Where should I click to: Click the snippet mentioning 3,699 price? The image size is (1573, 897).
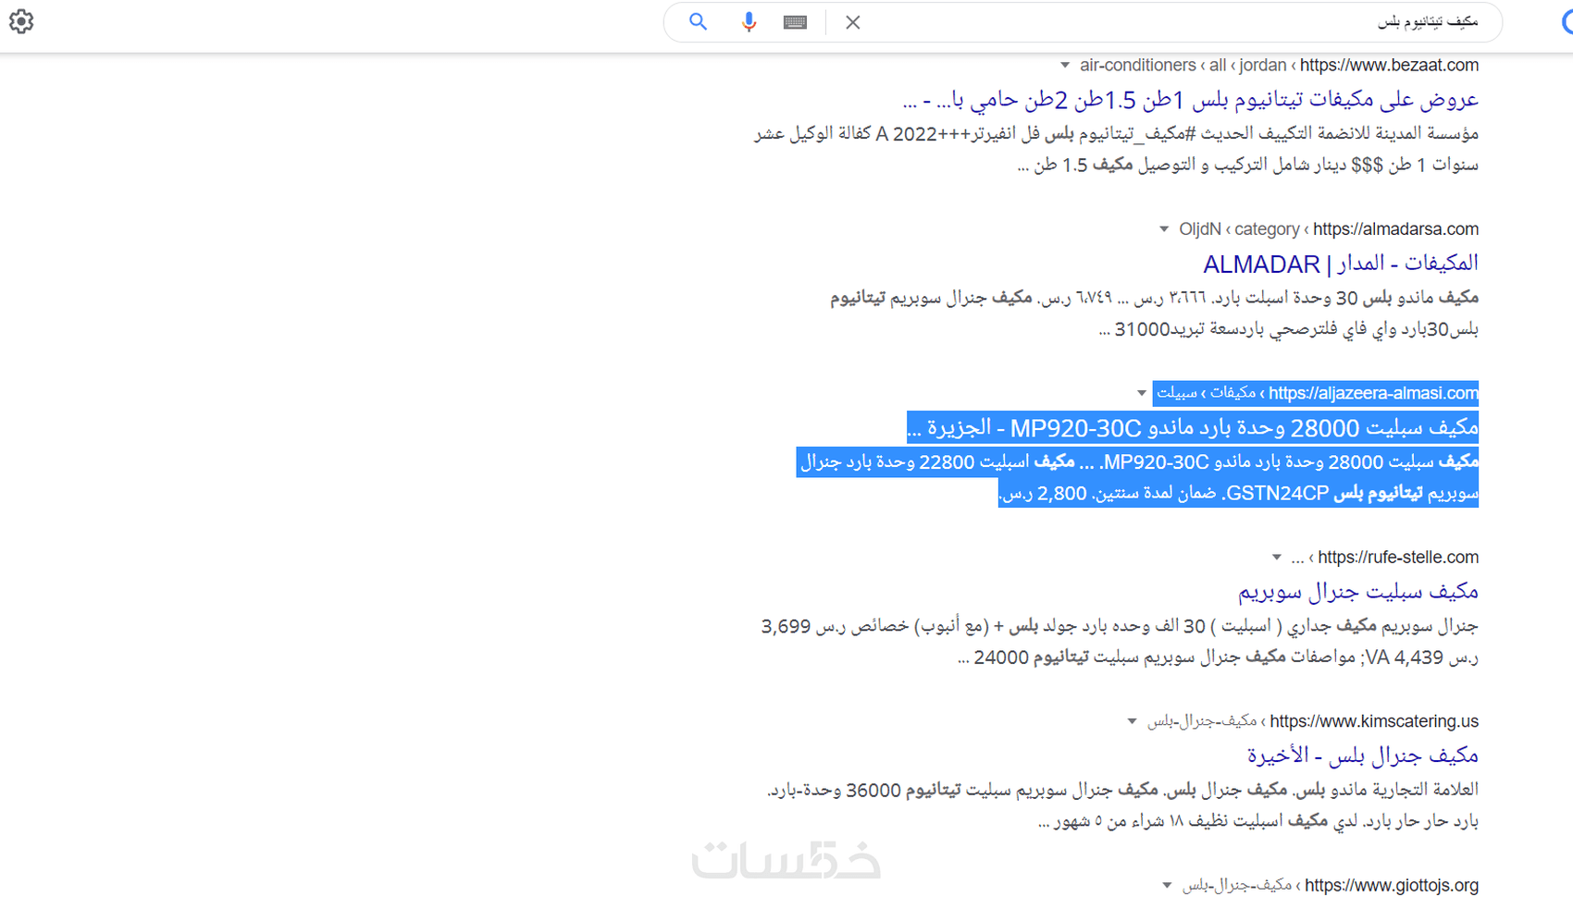click(x=1120, y=626)
